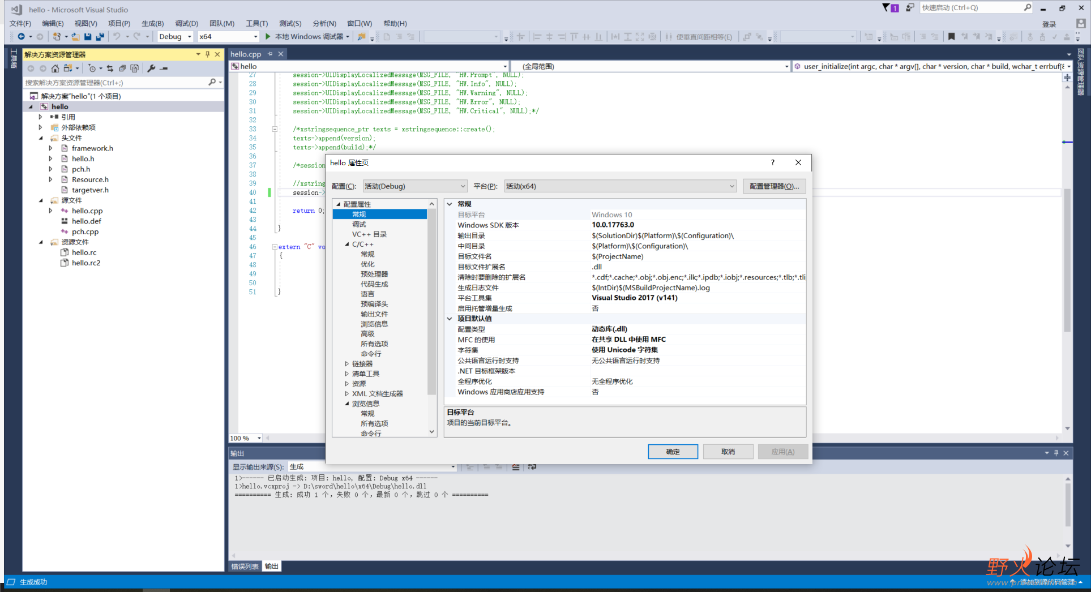Open the x64 platform dropdown in toolbar

click(228, 37)
